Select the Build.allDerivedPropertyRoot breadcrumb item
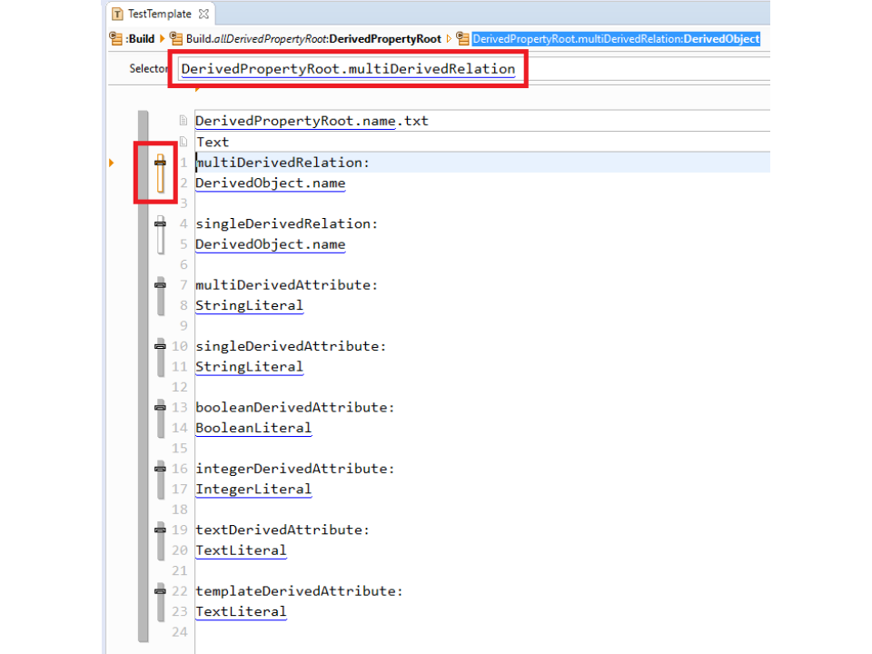 click(313, 39)
